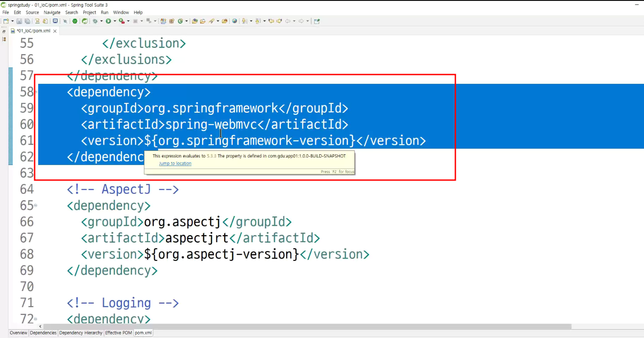Screen dimensions: 644x338
Task: Click the Logging comment on line 71
Action: click(x=123, y=303)
